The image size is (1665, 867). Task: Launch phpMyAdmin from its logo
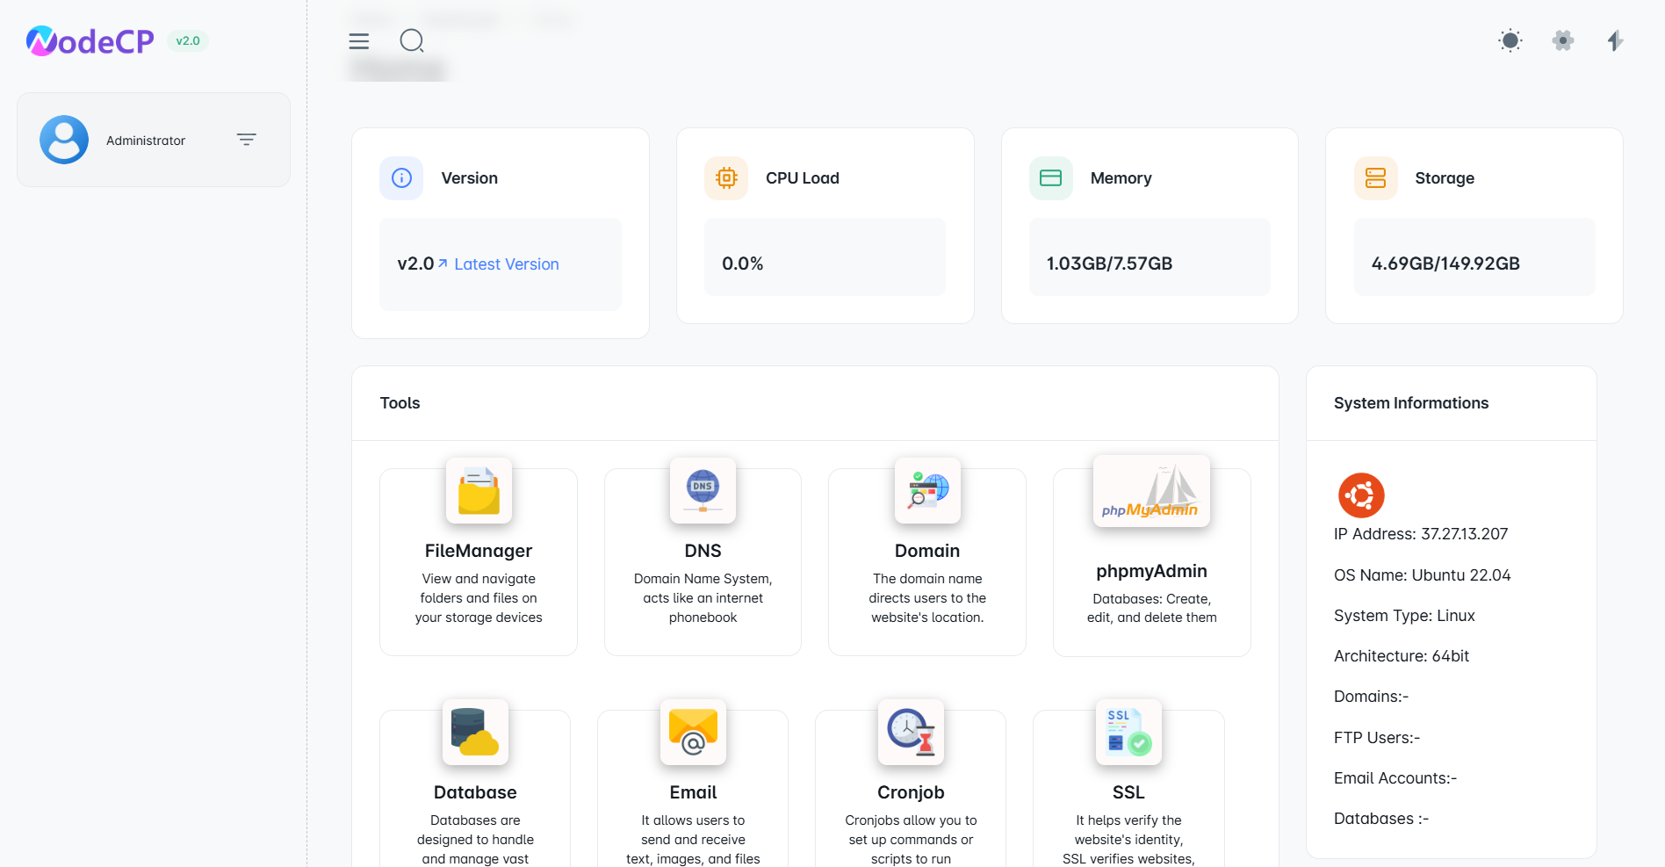[x=1151, y=491]
